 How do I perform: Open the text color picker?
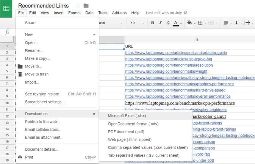coord(176,23)
